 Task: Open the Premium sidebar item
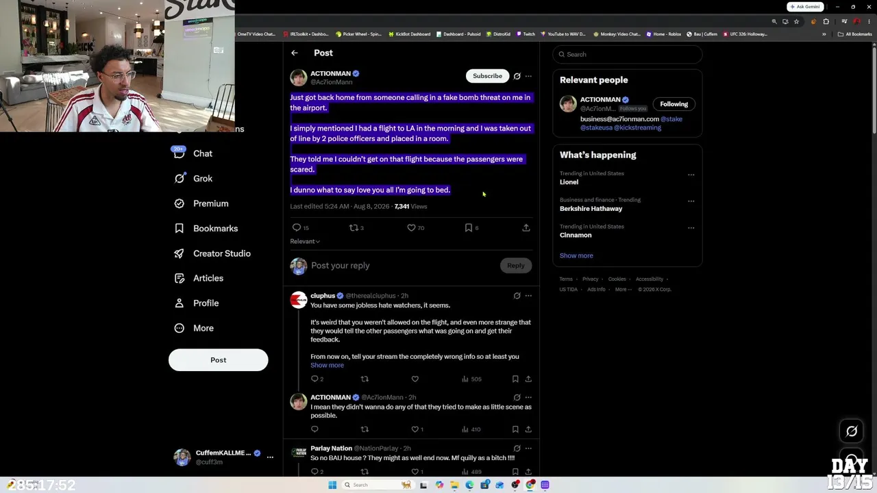click(201, 203)
